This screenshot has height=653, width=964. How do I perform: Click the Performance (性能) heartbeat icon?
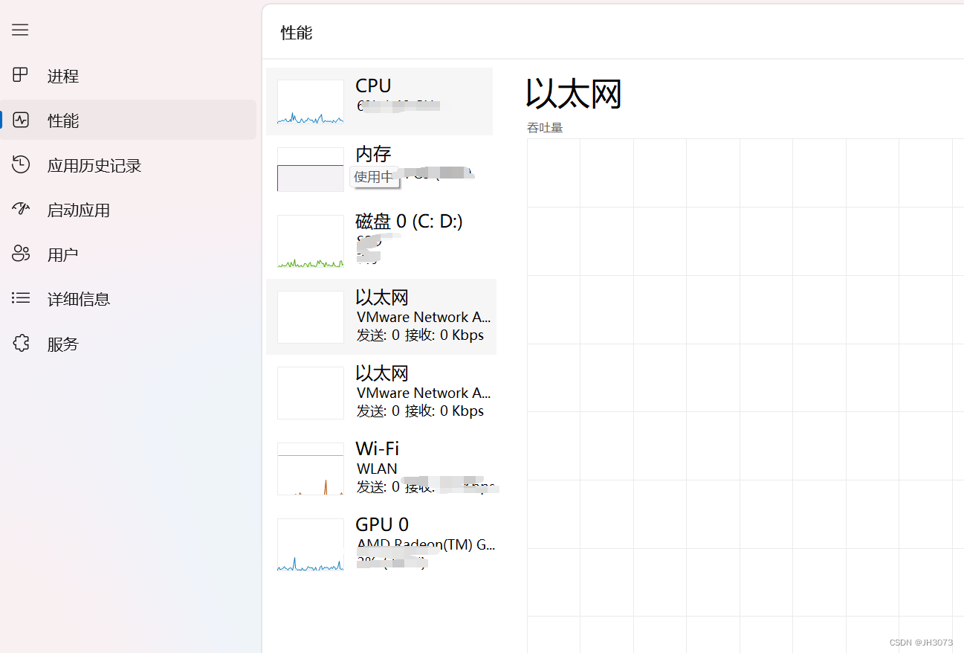(x=21, y=120)
